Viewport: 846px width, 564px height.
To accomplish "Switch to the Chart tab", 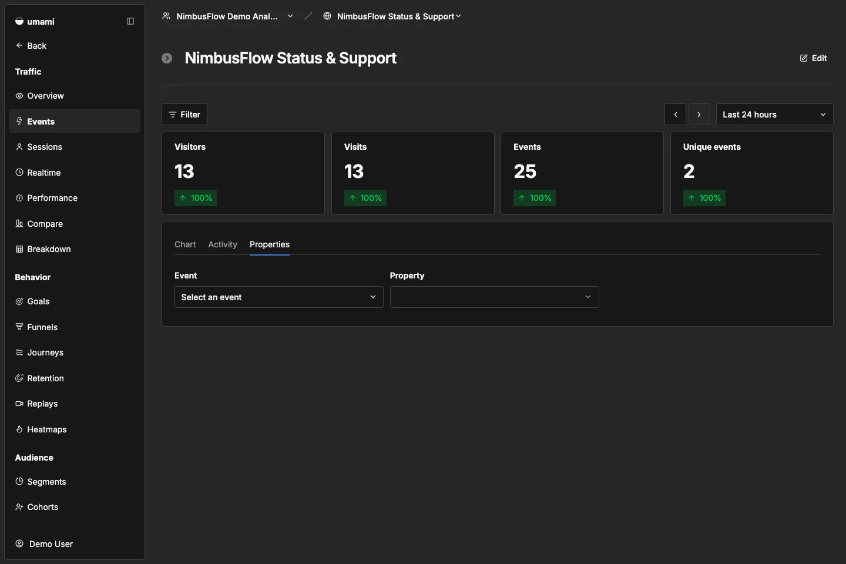I will pos(185,244).
